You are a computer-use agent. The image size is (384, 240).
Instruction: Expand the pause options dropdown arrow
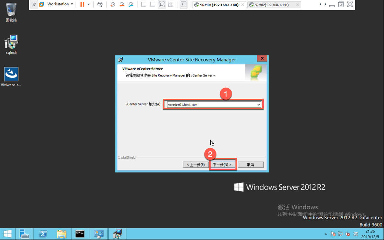88,4
